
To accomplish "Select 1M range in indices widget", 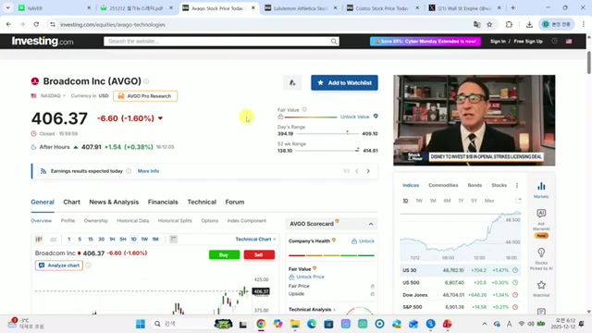I will click(x=433, y=201).
